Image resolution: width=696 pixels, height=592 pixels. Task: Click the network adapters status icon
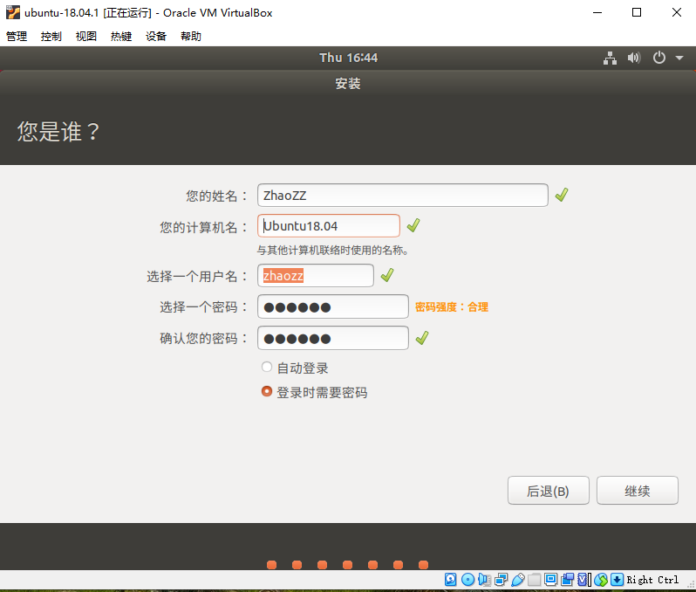(502, 580)
